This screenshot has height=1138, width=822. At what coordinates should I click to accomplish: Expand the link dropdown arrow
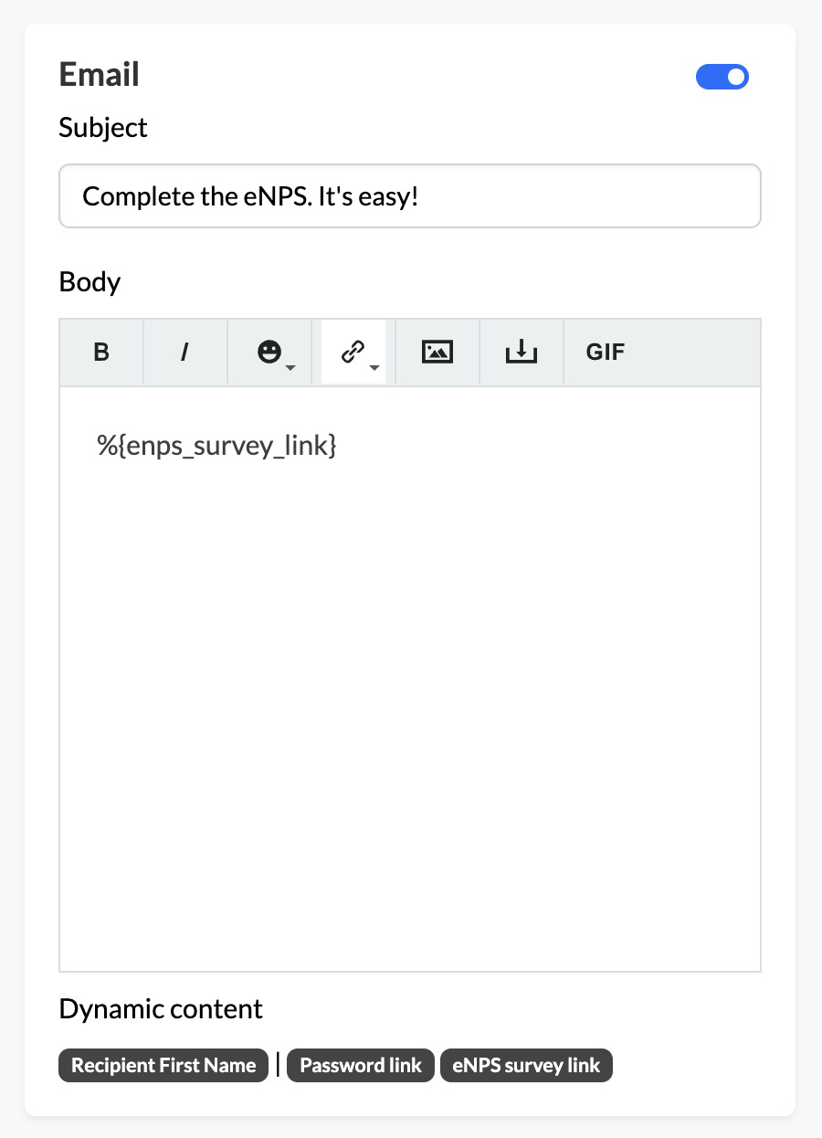click(374, 367)
